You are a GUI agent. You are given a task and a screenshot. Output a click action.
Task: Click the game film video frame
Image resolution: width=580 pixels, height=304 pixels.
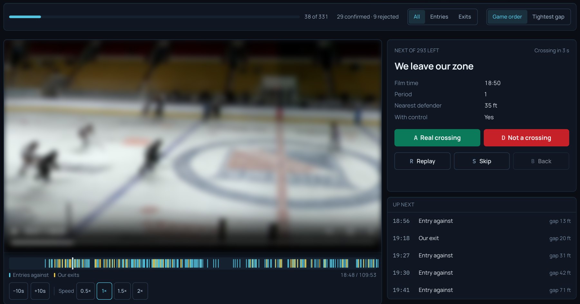coord(193,146)
